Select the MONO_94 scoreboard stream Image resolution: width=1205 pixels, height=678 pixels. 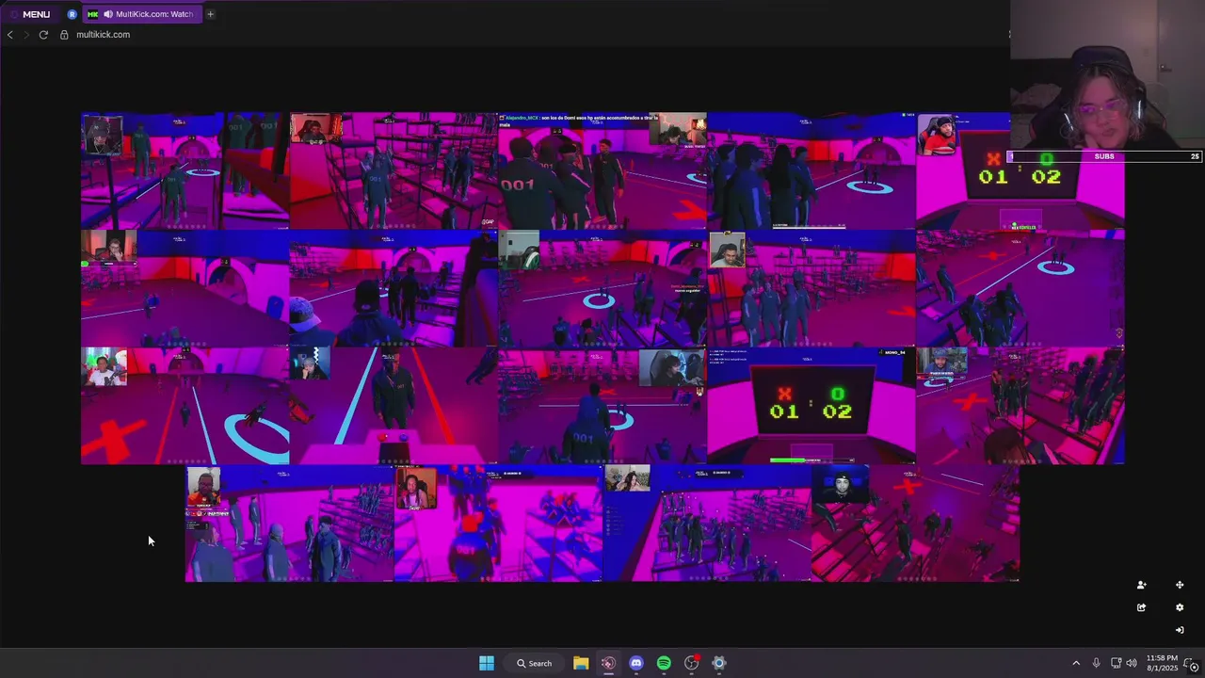811,405
